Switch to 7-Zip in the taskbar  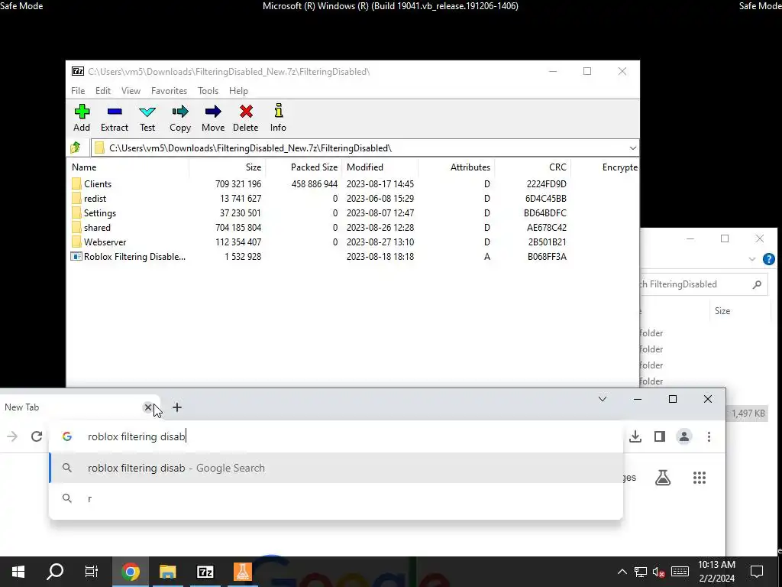(x=205, y=572)
